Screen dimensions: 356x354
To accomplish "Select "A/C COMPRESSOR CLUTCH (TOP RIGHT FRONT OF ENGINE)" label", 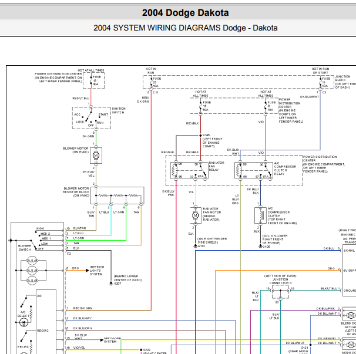I will pyautogui.click(x=282, y=215).
